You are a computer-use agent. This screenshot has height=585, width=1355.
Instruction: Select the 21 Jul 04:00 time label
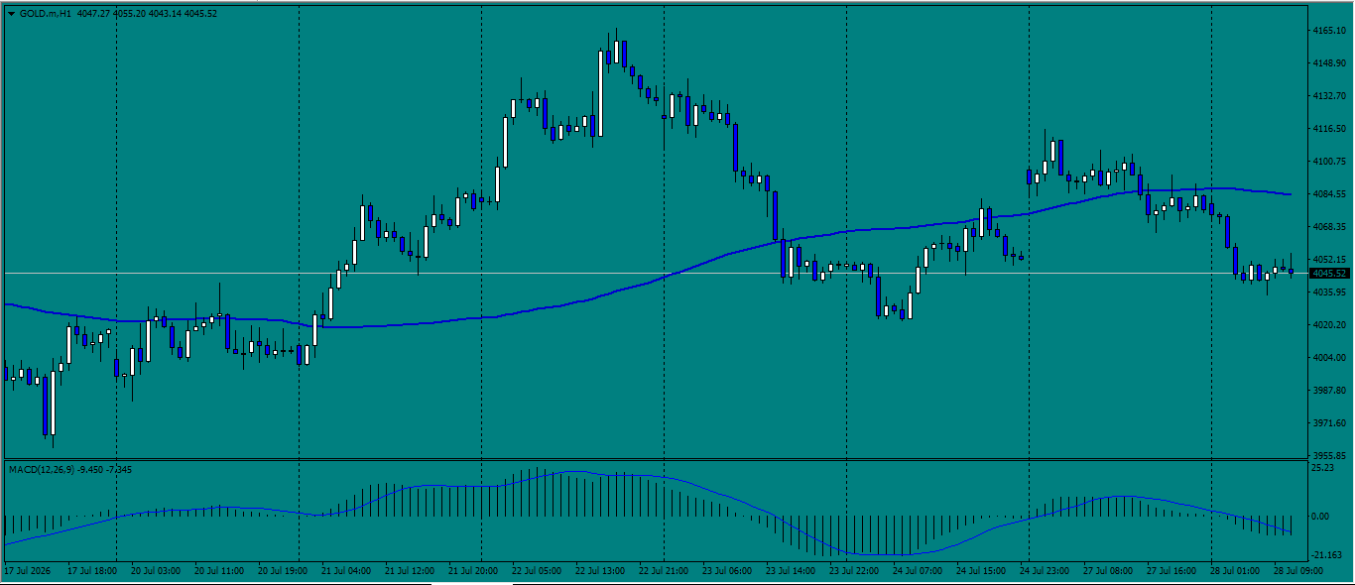(x=346, y=571)
